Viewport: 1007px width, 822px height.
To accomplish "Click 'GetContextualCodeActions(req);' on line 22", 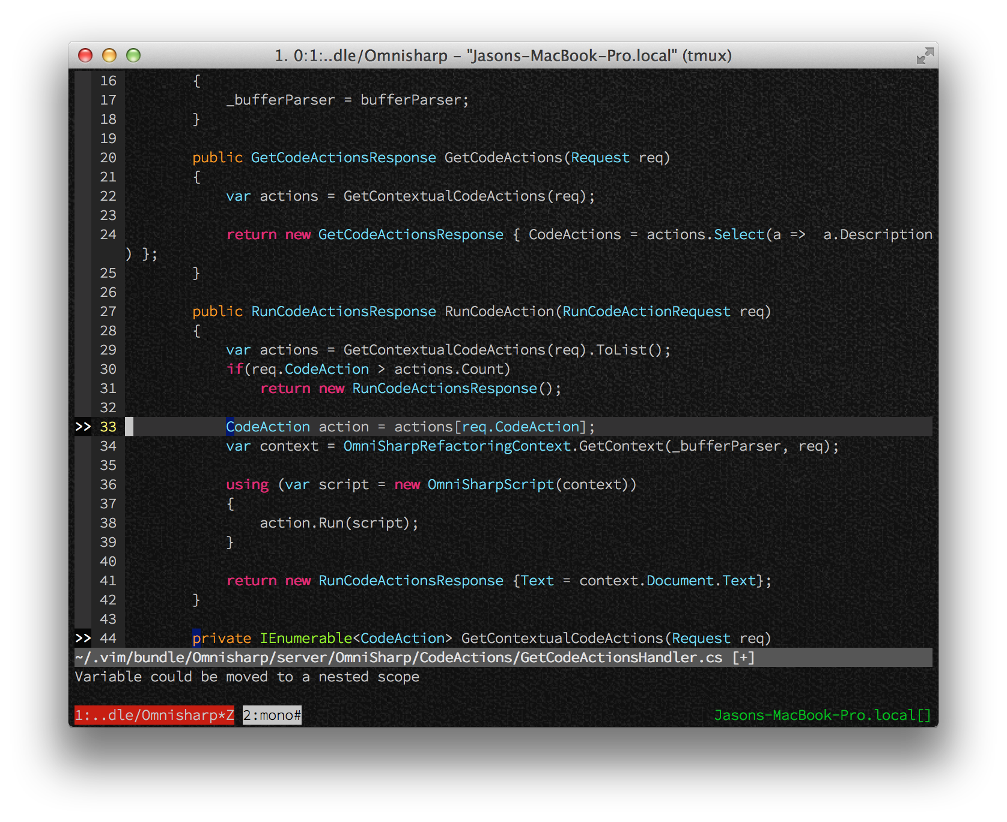I will pos(469,196).
